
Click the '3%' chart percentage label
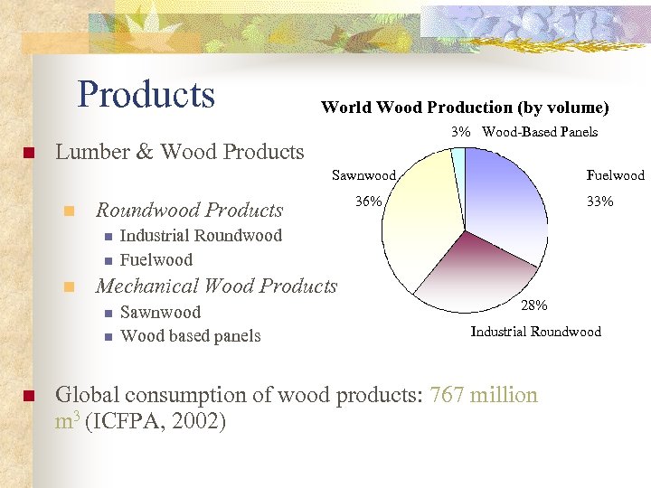461,132
